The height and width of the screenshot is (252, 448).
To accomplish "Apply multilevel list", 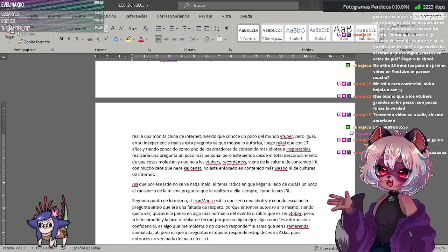I will pyautogui.click(x=183, y=28).
